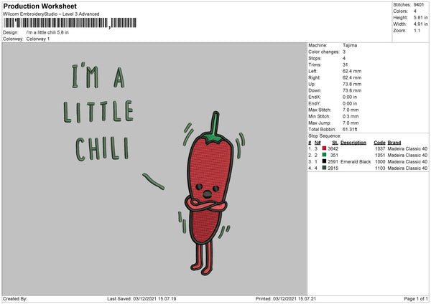Select the Machine value 'Tajima'
Viewport: 431px width, 304px height.
coord(350,45)
